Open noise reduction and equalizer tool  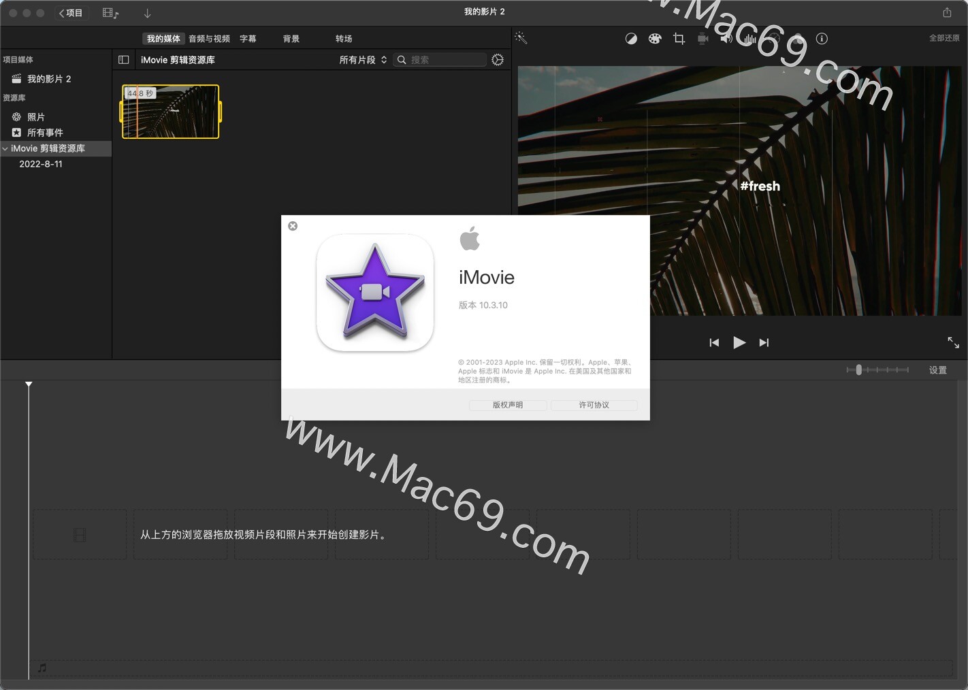(x=750, y=39)
